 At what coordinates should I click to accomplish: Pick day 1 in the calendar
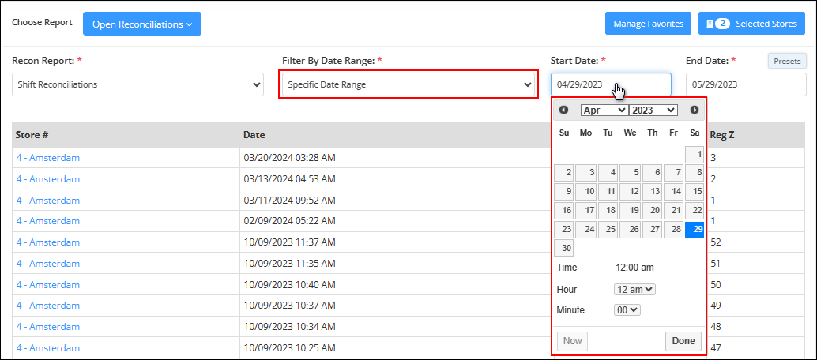pos(695,155)
